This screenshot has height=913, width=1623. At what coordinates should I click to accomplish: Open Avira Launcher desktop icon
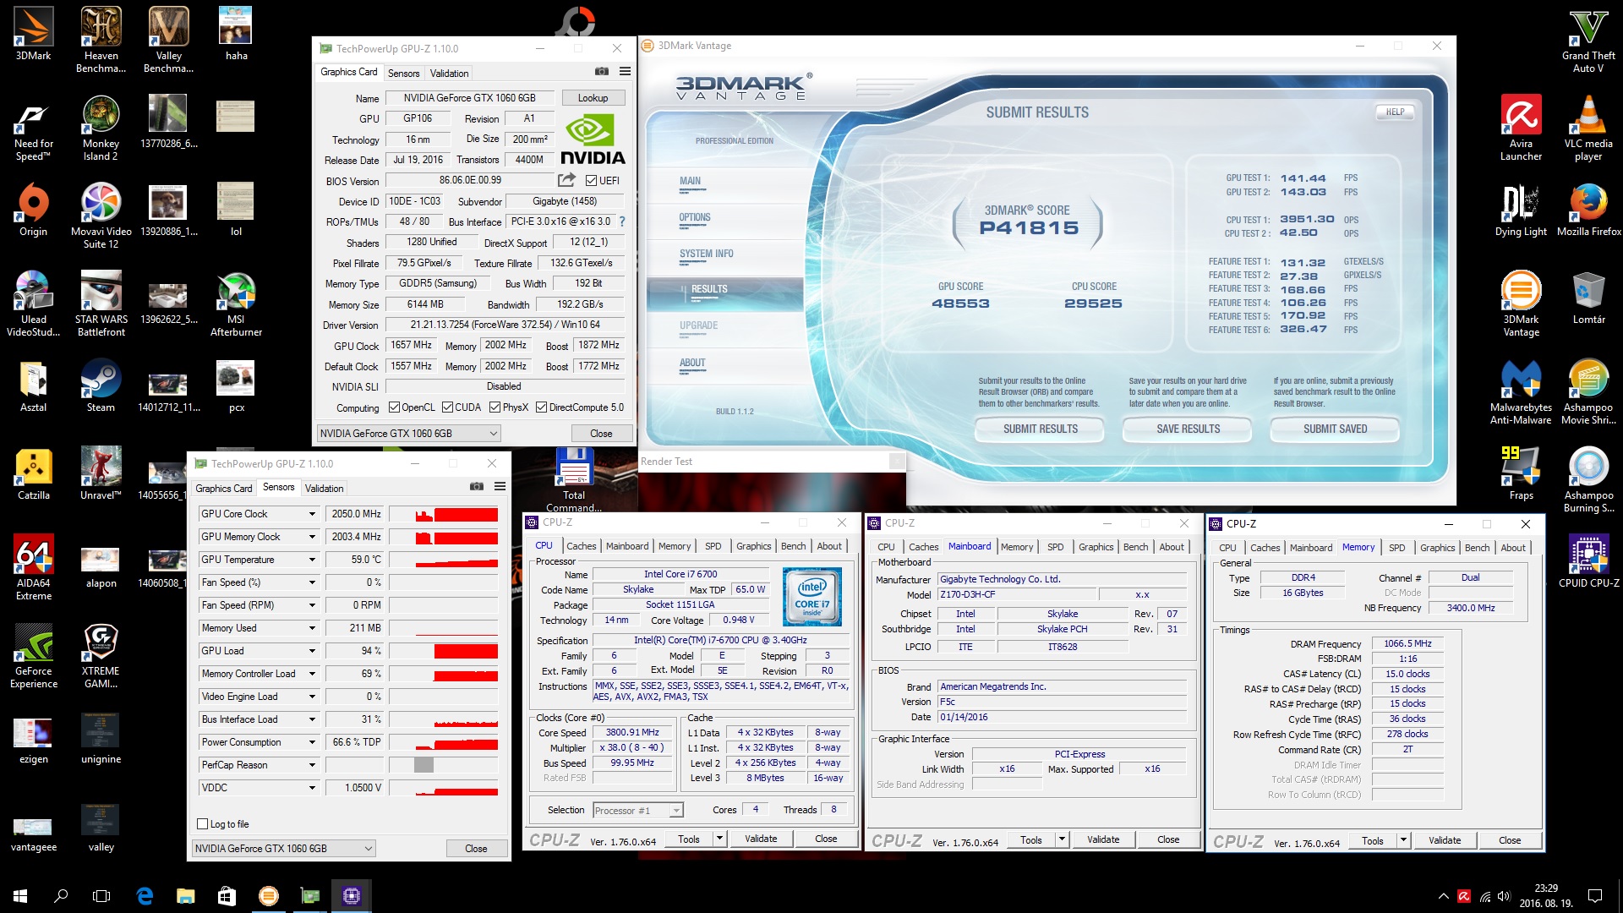[x=1521, y=127]
